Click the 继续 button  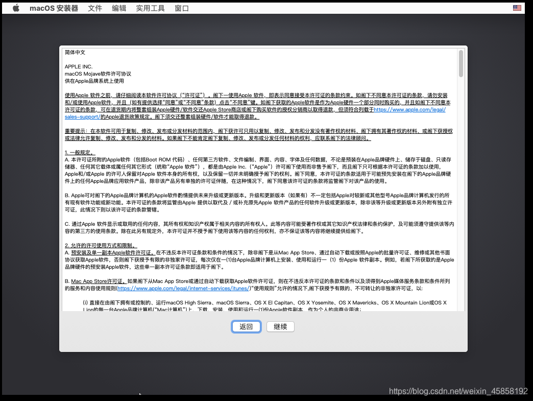pyautogui.click(x=280, y=326)
